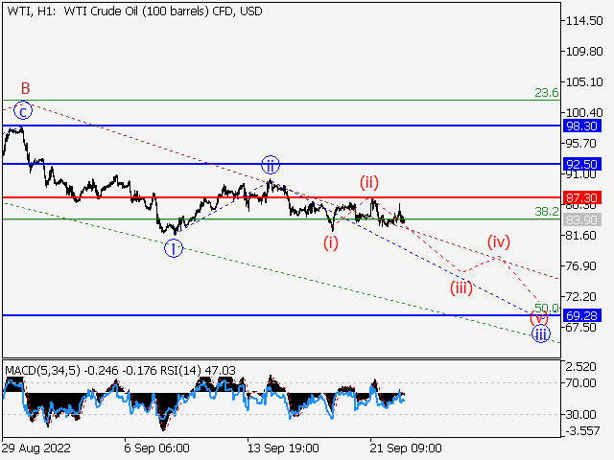Click the 109.80 price axis value
Viewport: 614px width, 460px height.
click(584, 51)
